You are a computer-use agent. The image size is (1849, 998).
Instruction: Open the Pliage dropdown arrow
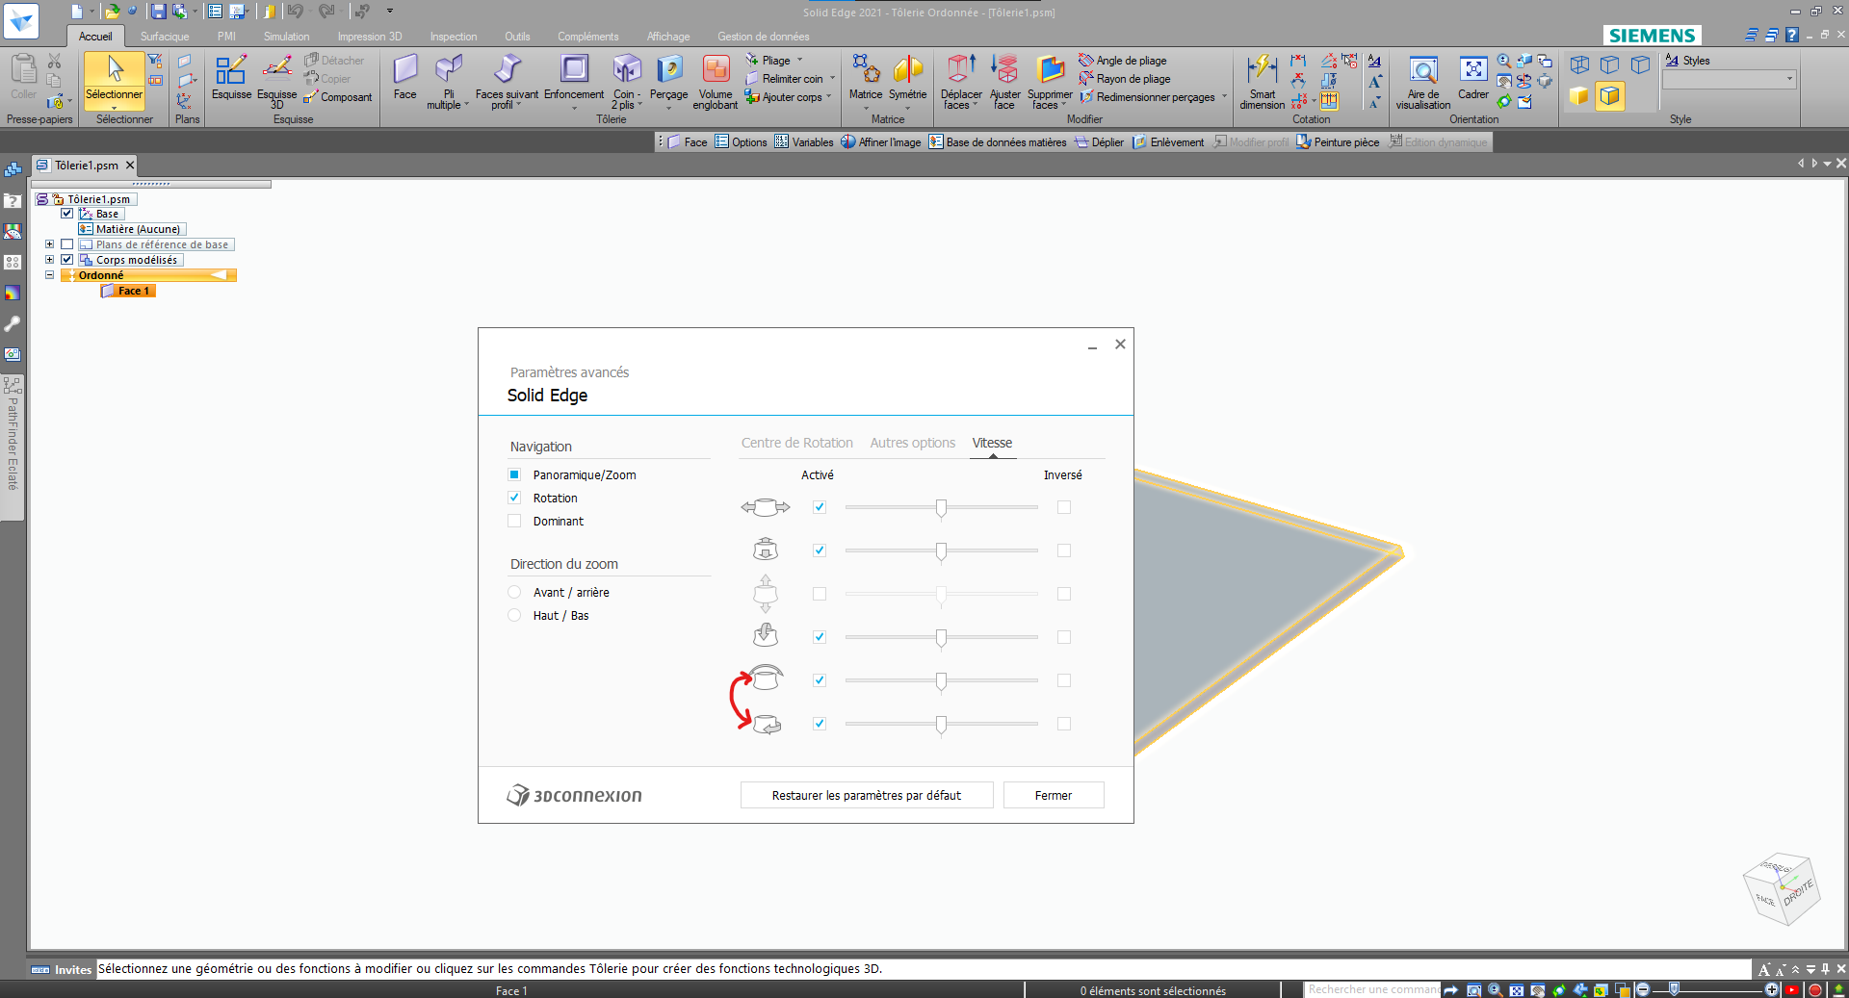(x=799, y=61)
